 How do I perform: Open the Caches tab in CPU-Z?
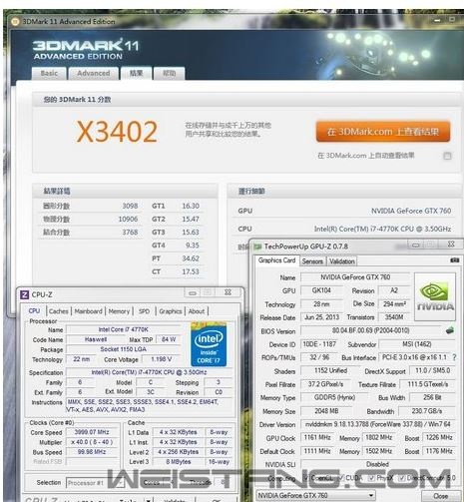[59, 311]
